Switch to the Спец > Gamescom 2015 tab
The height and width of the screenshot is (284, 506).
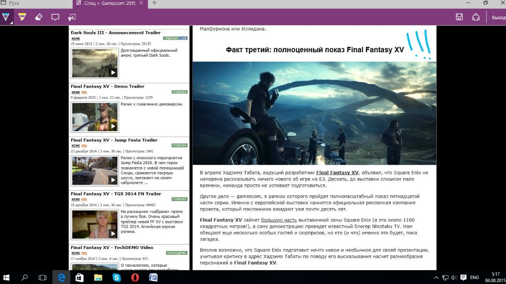point(109,3)
